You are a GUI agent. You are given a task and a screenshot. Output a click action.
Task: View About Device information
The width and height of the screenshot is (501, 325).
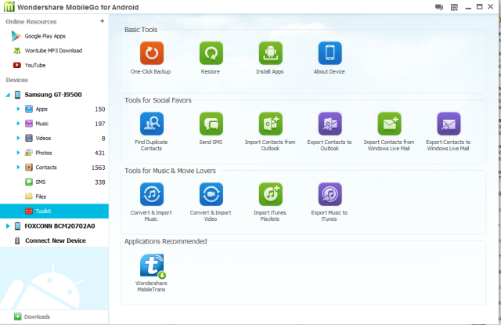(330, 53)
